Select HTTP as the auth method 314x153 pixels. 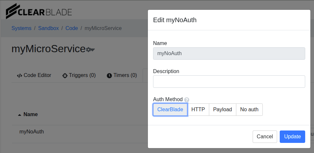coord(198,110)
